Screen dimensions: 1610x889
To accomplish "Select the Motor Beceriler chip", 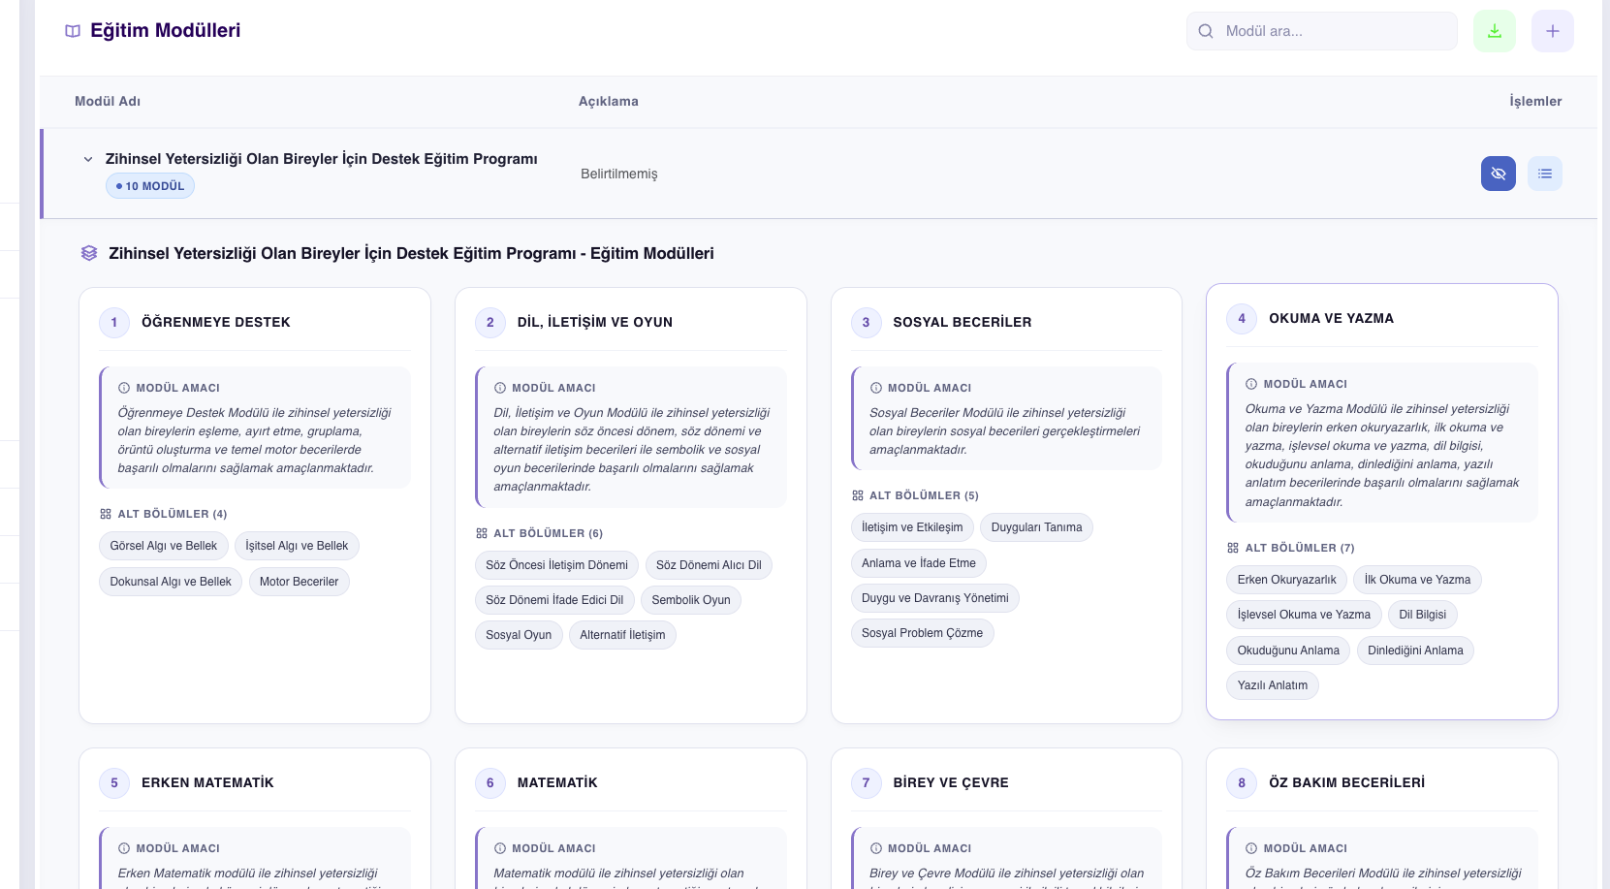I will click(x=300, y=582).
